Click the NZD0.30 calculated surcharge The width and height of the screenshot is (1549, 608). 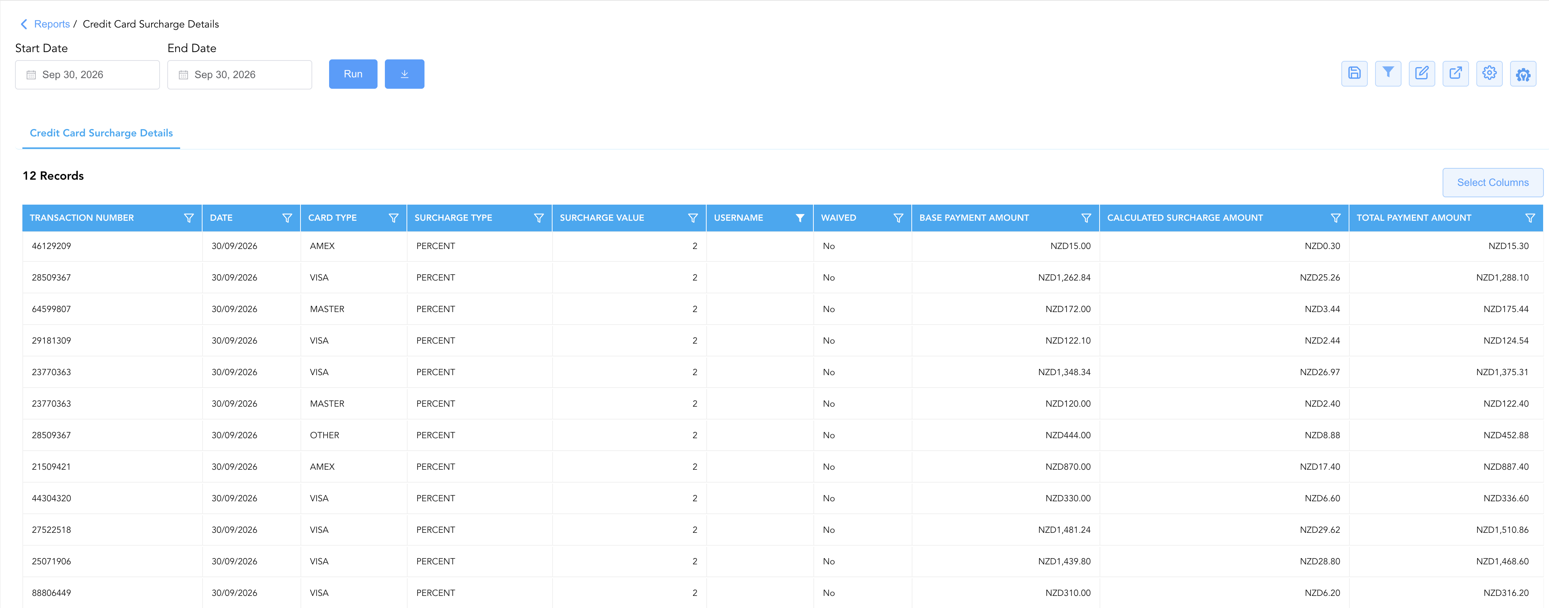click(1322, 246)
